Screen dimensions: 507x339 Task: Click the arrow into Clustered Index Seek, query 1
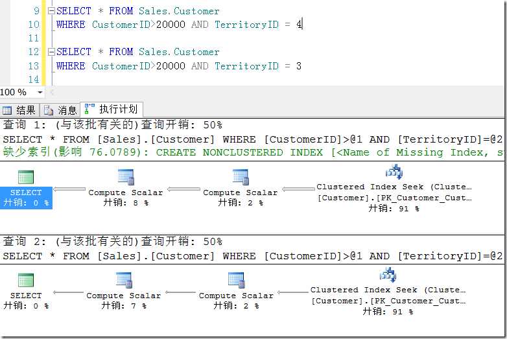pyautogui.click(x=298, y=189)
